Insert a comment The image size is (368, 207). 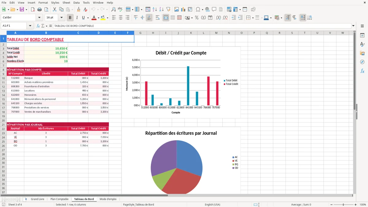point(214,10)
